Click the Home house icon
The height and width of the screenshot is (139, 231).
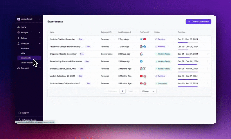(19, 27)
